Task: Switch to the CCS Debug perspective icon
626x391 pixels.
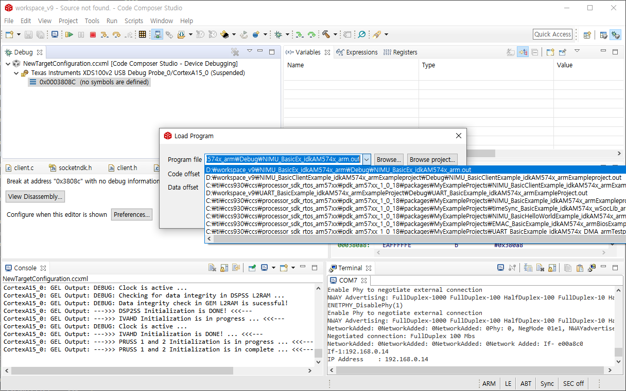Action: tap(615, 35)
